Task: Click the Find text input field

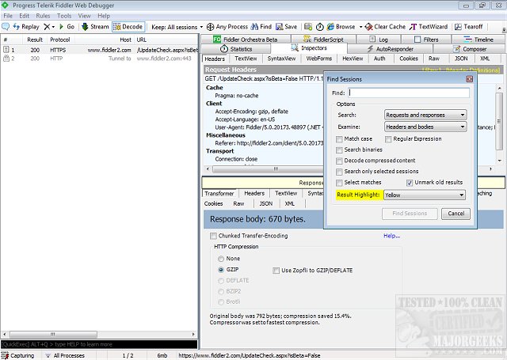Action: [409, 93]
